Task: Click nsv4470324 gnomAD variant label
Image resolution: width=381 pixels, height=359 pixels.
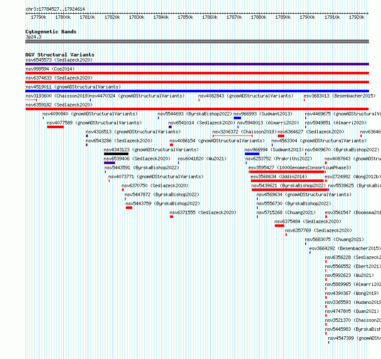Action: point(137,96)
